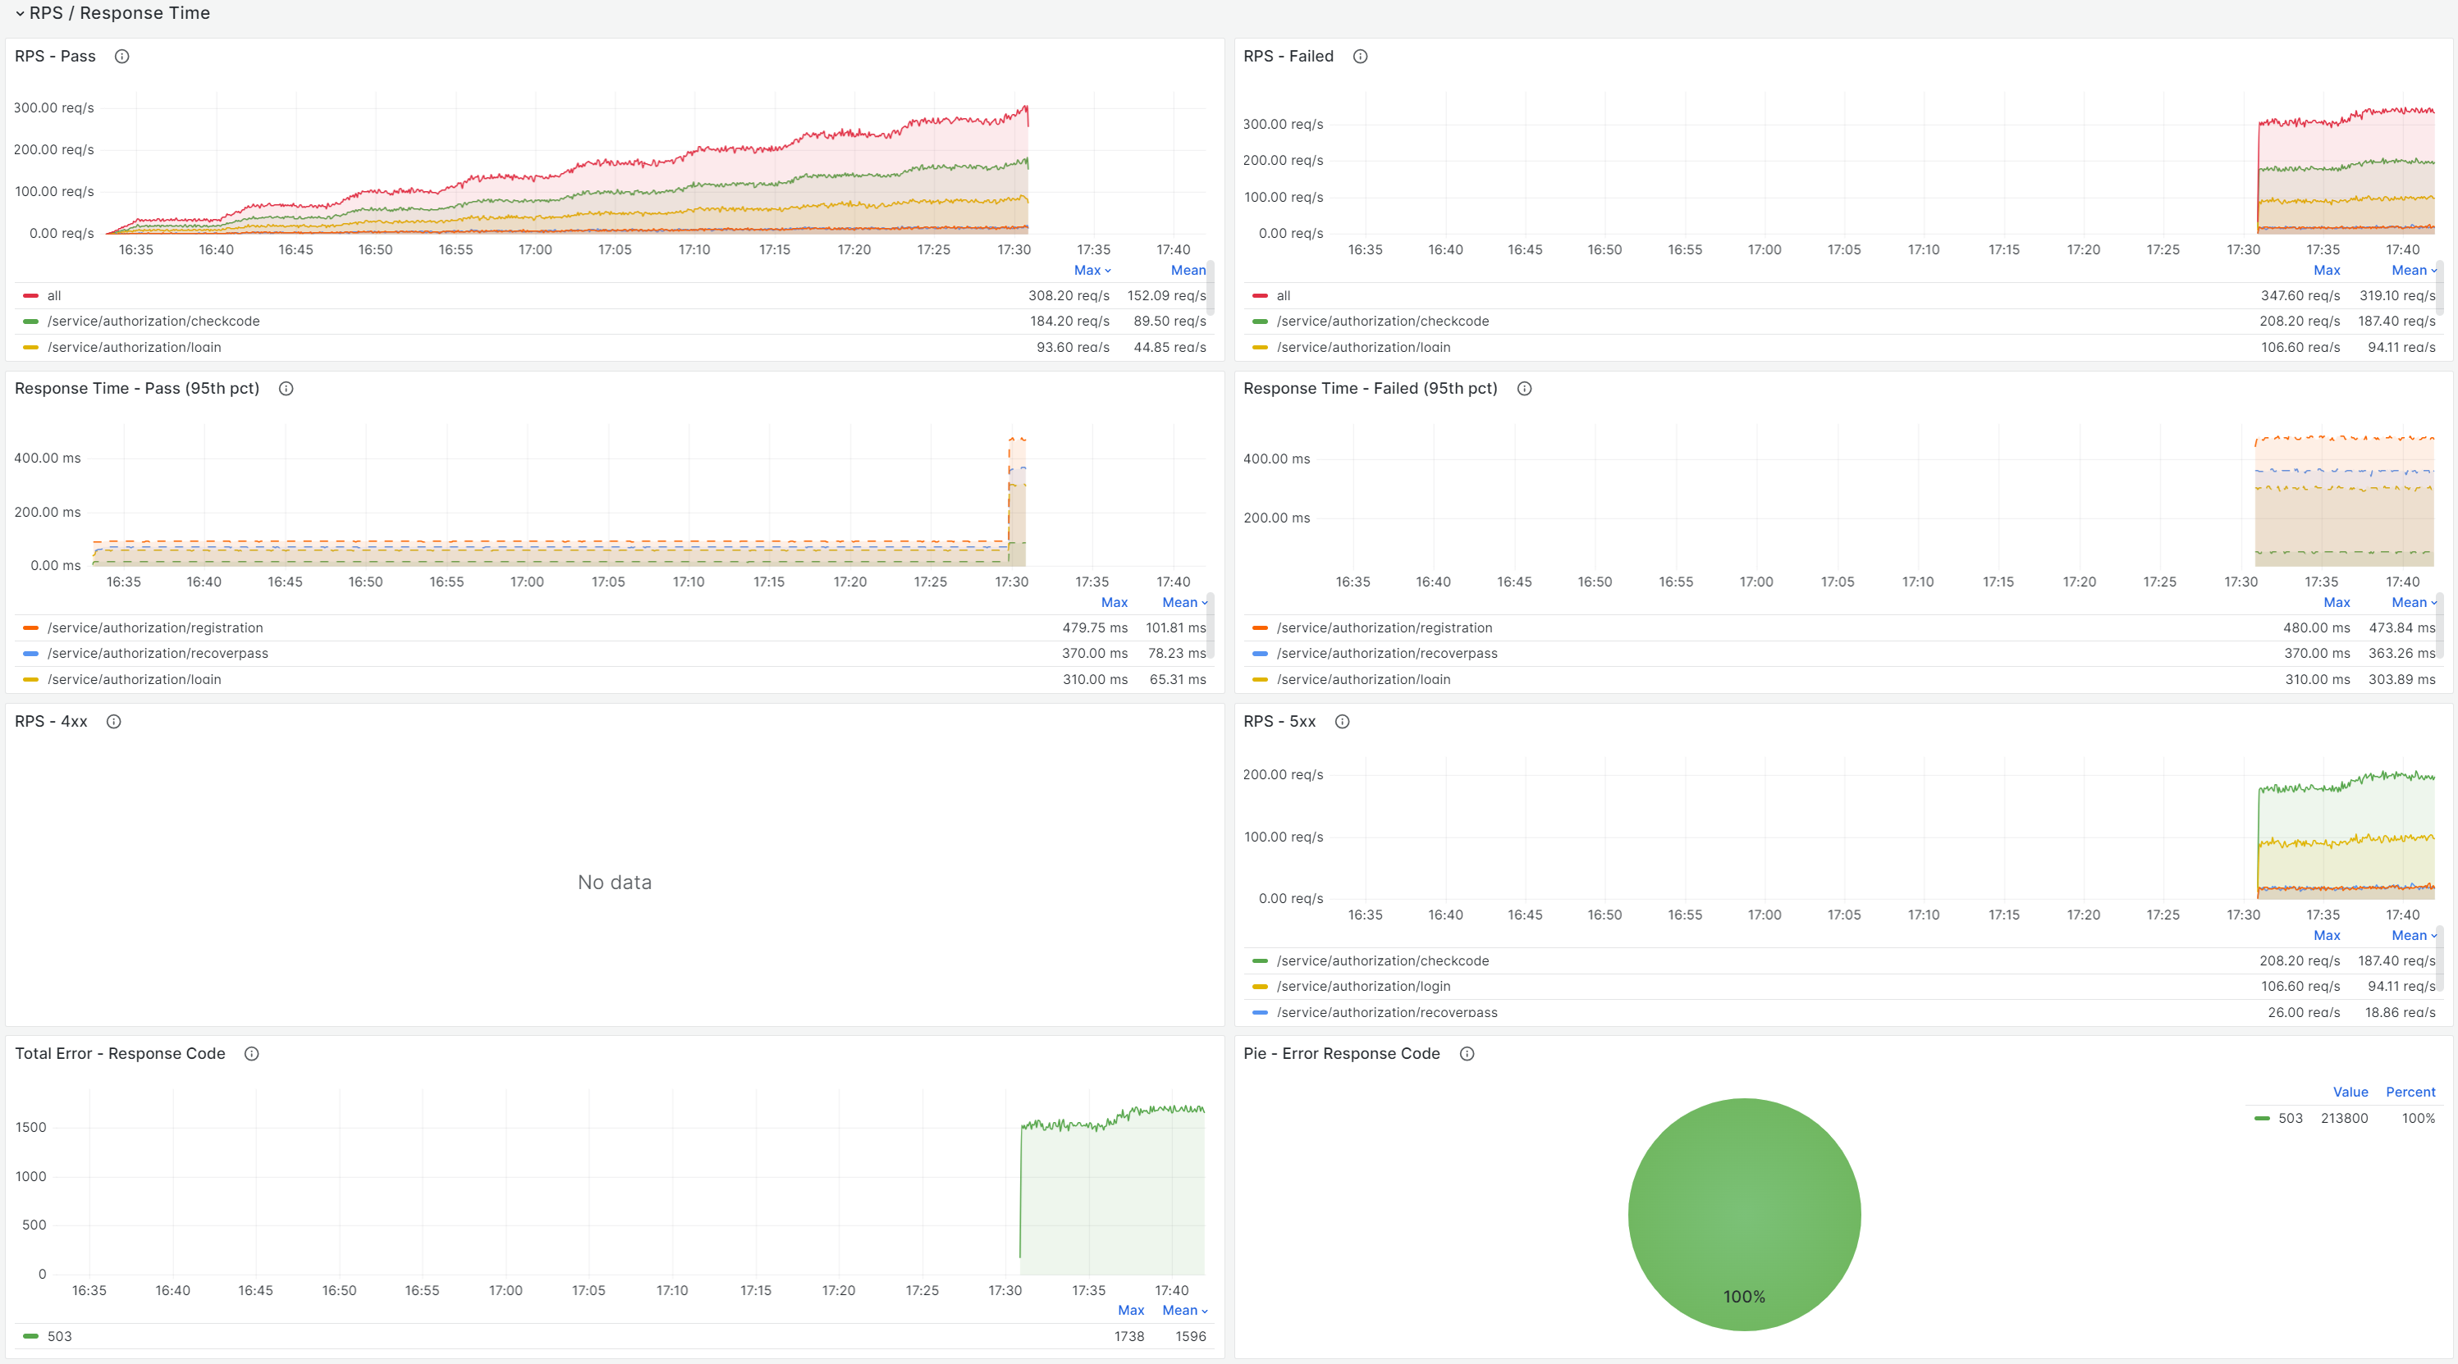Toggle the 'all' series in RPS - Pass legend
This screenshot has width=2458, height=1364.
54,296
